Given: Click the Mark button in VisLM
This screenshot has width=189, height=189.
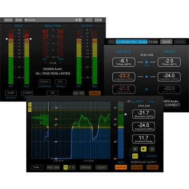Looking at the screenshot, I should coord(50,167).
